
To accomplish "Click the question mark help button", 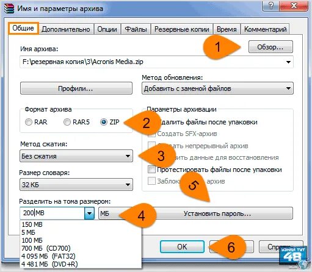I will pos(270,5).
